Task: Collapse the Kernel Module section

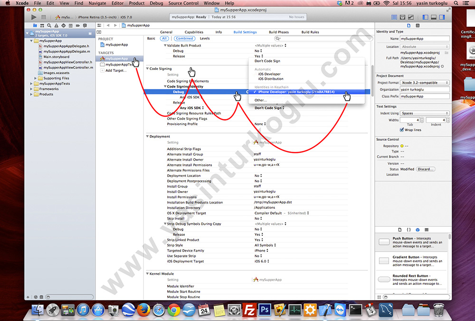Action: (x=148, y=273)
